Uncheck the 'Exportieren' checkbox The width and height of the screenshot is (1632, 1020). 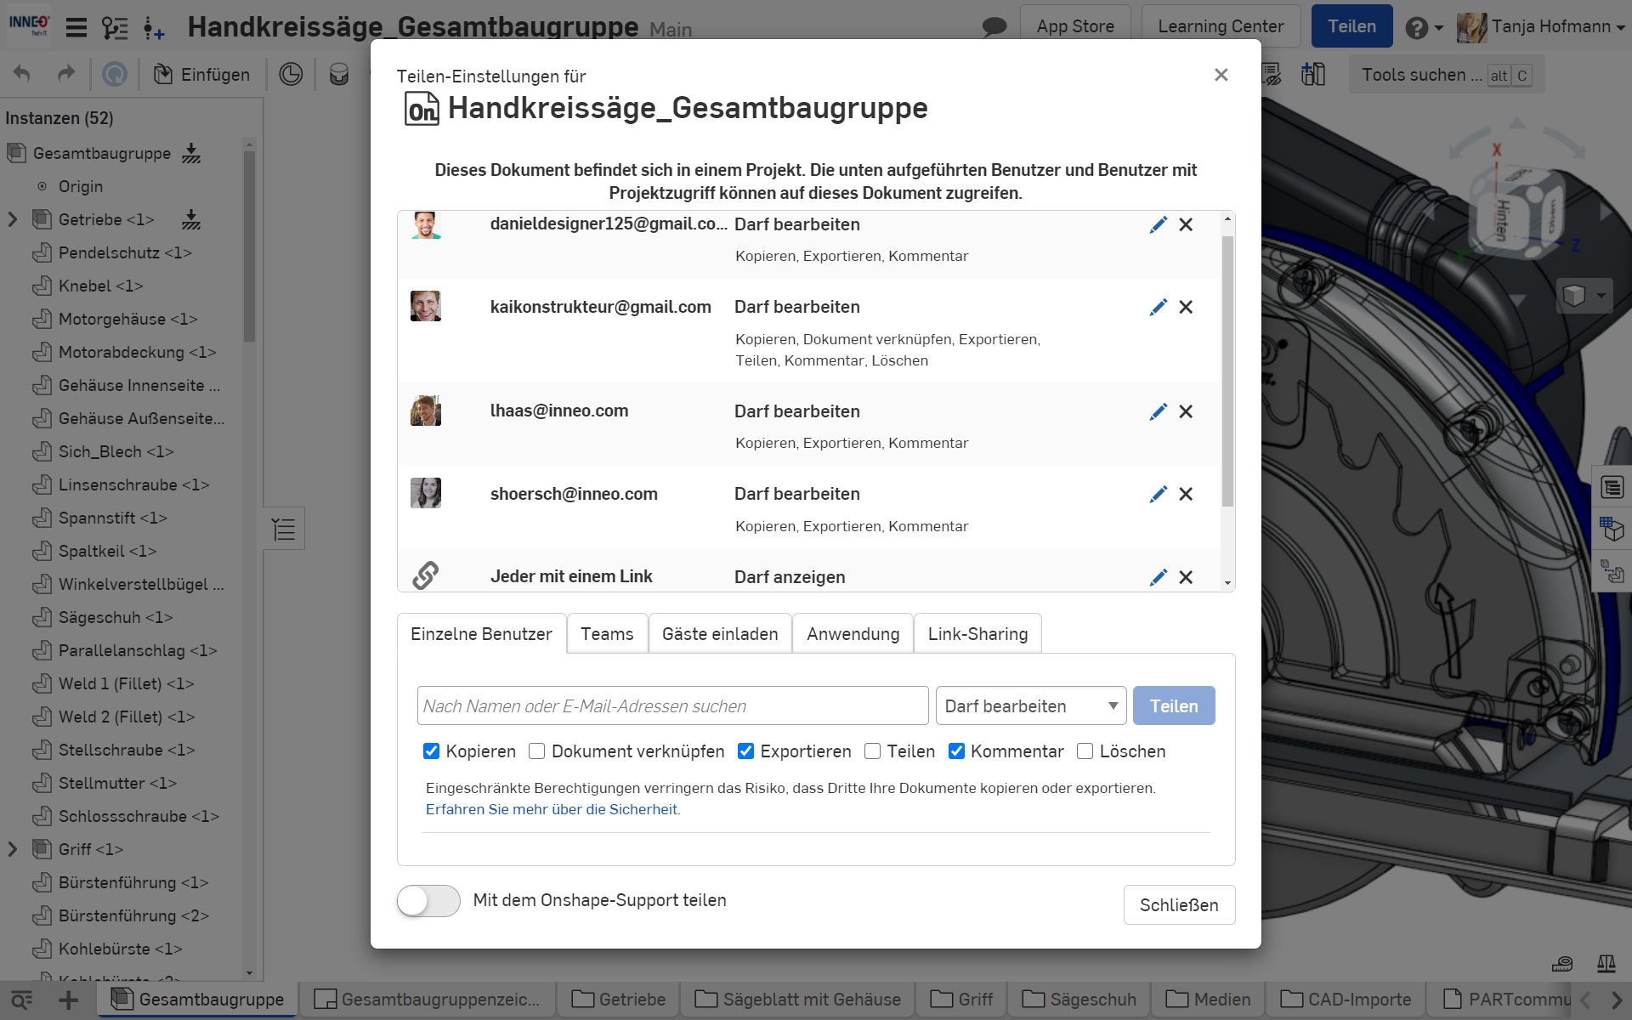[x=745, y=751]
